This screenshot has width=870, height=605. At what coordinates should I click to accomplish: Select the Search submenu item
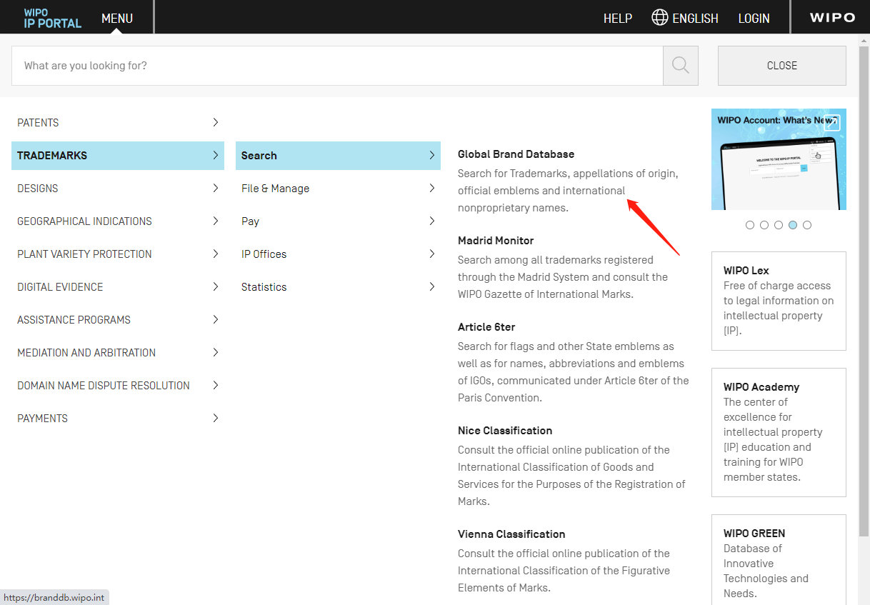[338, 155]
